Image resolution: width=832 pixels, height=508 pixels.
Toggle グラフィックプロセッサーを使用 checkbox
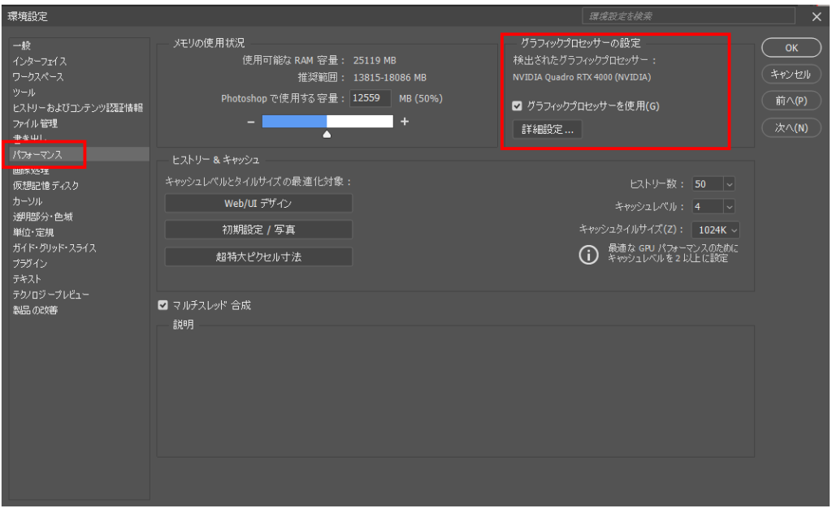(516, 106)
